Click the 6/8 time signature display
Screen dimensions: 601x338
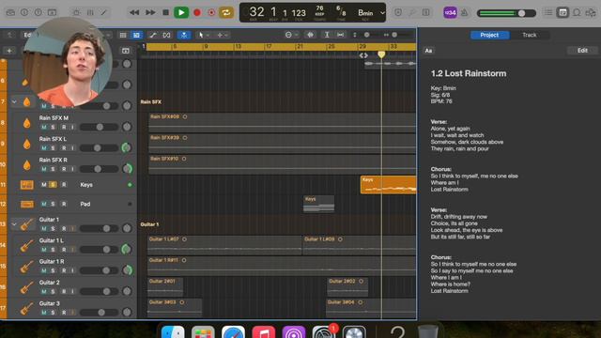click(x=341, y=10)
